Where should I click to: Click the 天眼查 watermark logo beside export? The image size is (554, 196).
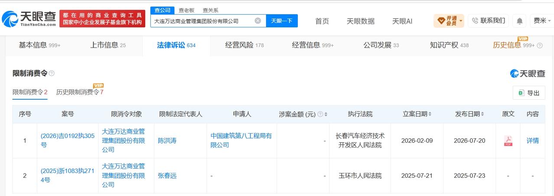(528, 73)
